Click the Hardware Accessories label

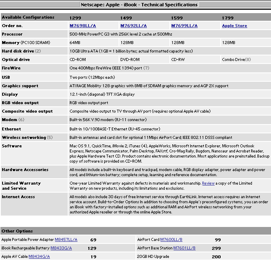click(x=25, y=170)
